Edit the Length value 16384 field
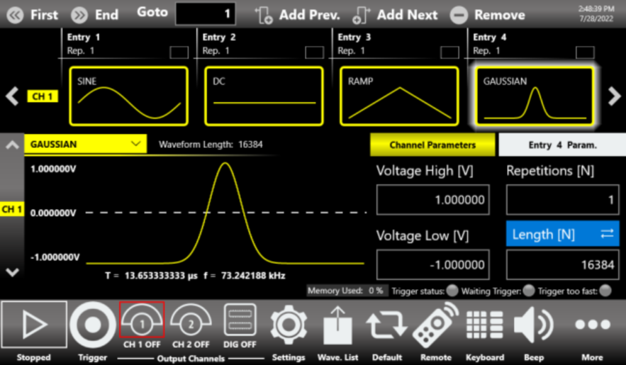The height and width of the screenshot is (365, 626). pos(562,264)
